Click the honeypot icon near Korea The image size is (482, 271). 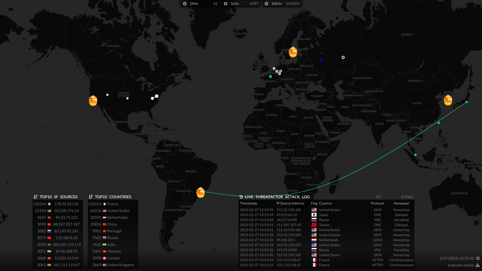coord(448,100)
